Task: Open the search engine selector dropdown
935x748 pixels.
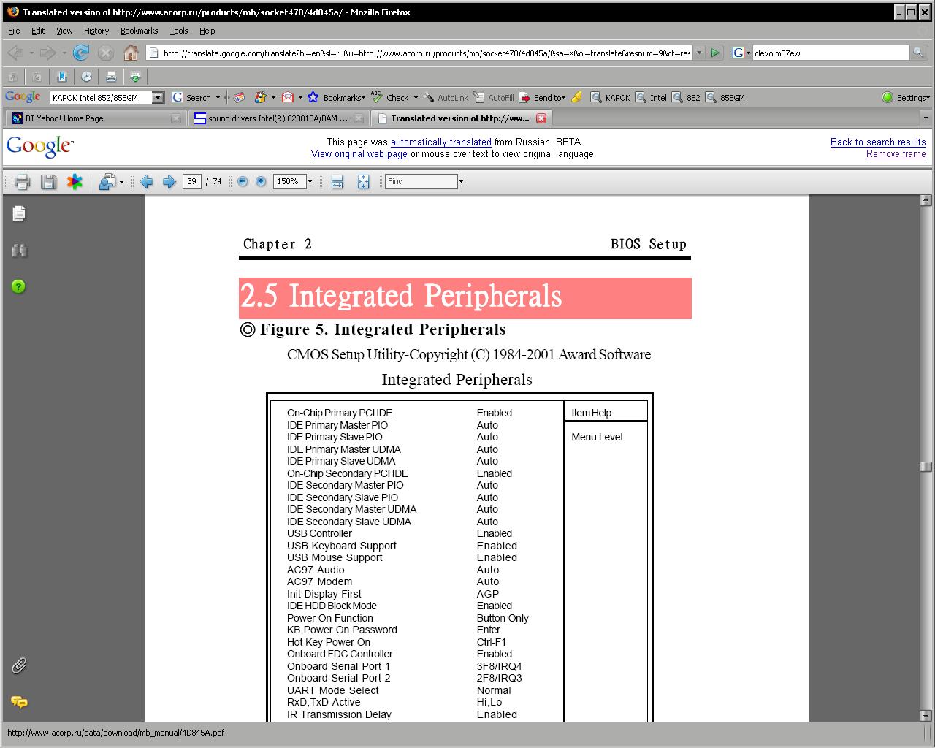Action: (742, 53)
